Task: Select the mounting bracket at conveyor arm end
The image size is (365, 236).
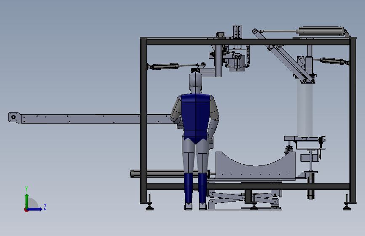Action: pos(14,118)
